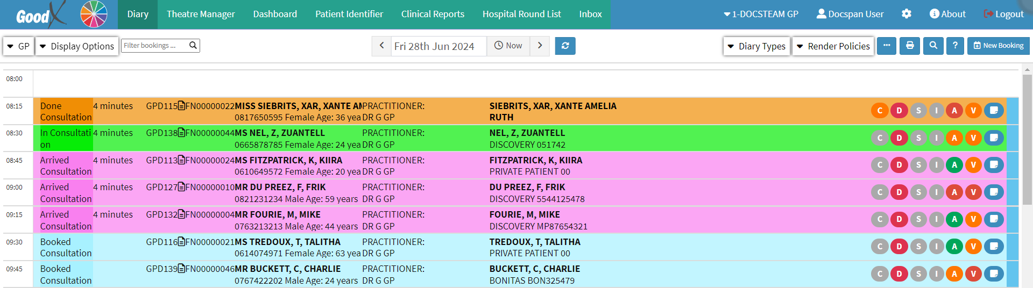Click the D circle on Zuantell Nel's booking
Image resolution: width=1033 pixels, height=288 pixels.
coord(899,138)
